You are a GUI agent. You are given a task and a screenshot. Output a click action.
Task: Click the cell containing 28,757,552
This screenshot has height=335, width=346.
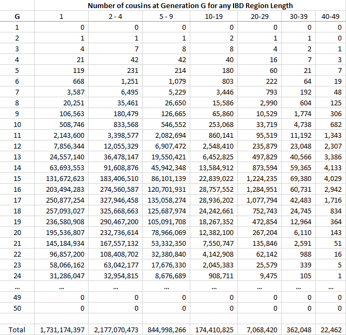coord(214,189)
